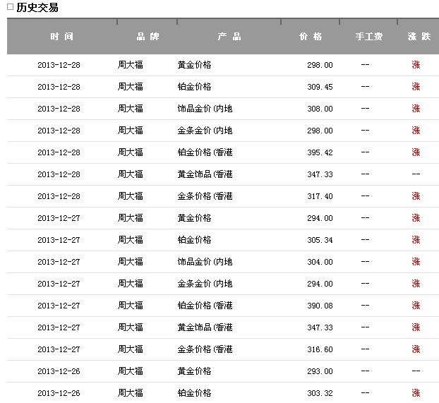Screen dimensions: 439x403
Task: Click the 价格 column header
Action: point(311,37)
